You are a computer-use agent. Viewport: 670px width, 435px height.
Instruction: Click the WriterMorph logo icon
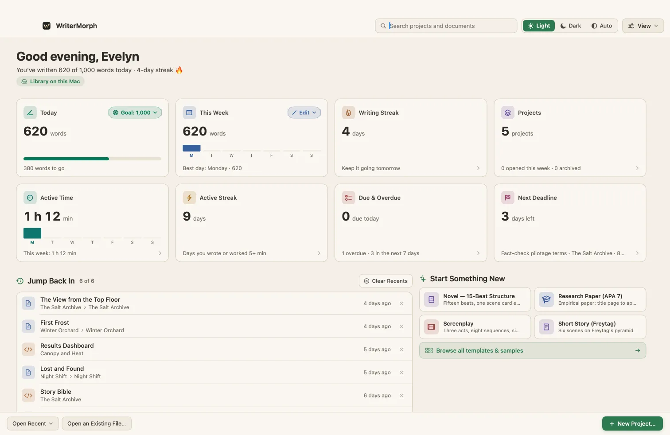(47, 26)
